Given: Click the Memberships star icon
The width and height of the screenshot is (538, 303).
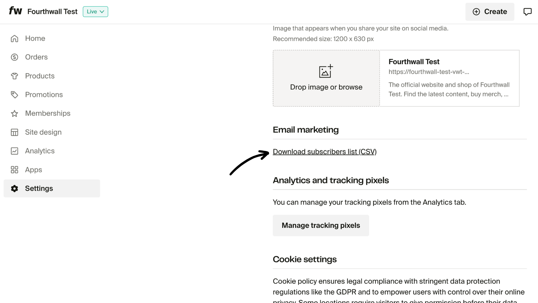Looking at the screenshot, I should point(15,113).
